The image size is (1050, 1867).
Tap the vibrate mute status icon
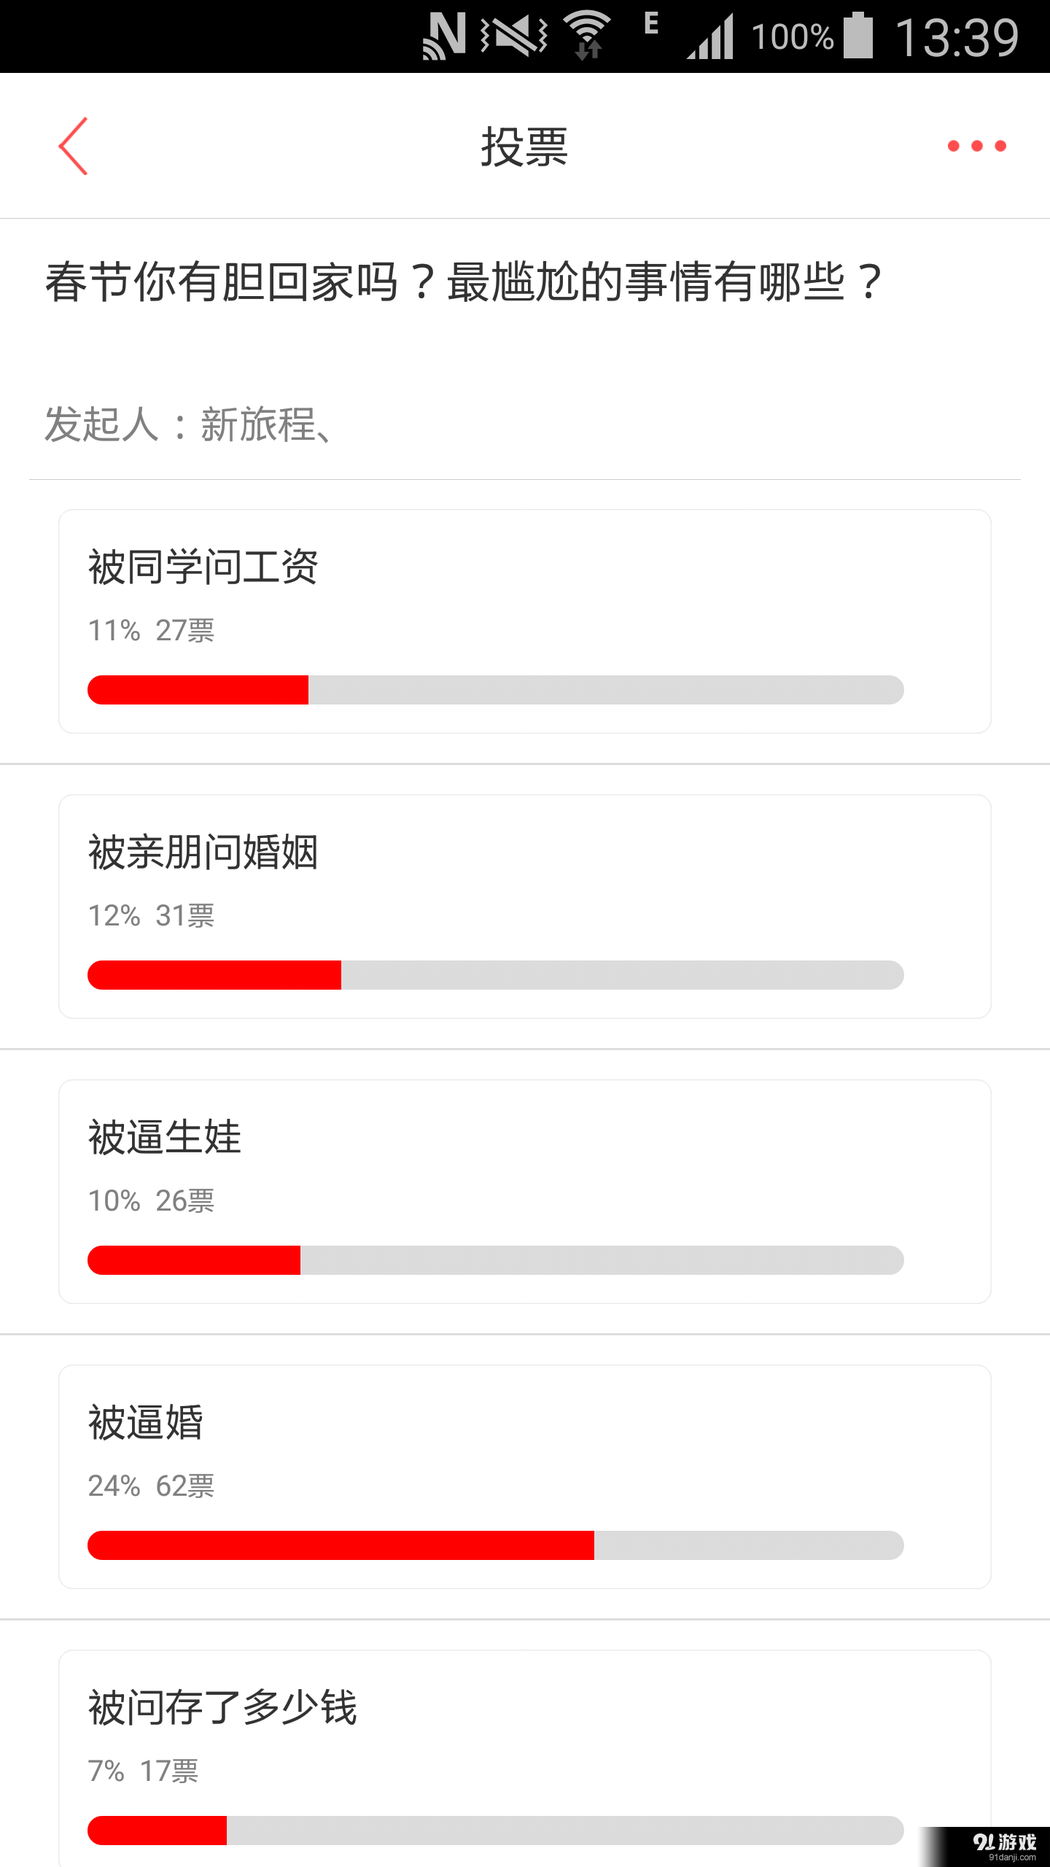pyautogui.click(x=514, y=36)
